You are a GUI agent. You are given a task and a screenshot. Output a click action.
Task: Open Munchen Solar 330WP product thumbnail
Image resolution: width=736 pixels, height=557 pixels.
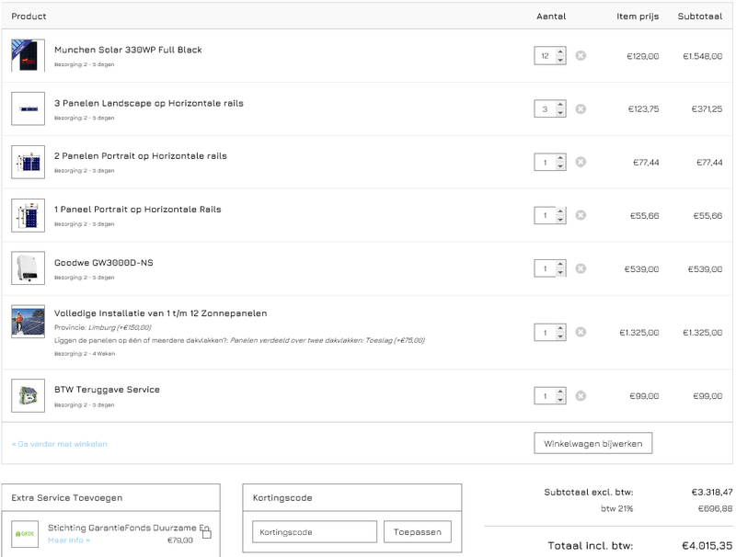[28, 56]
